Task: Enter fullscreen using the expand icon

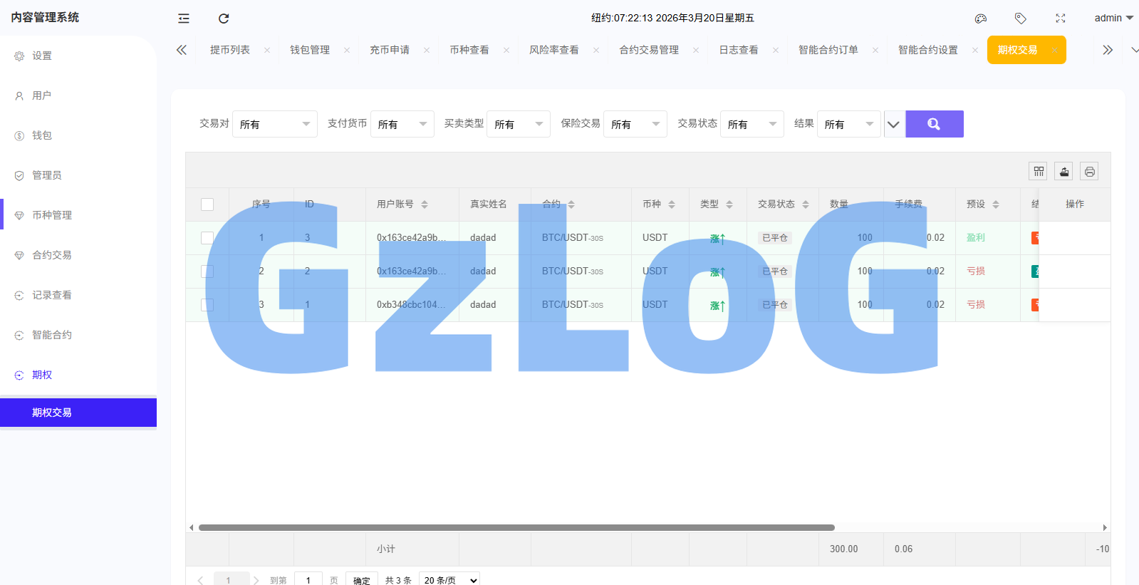Action: (1061, 19)
